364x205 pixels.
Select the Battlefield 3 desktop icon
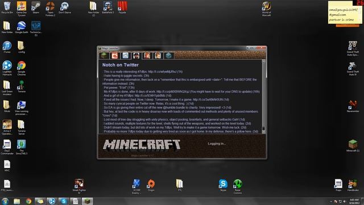(108, 7)
